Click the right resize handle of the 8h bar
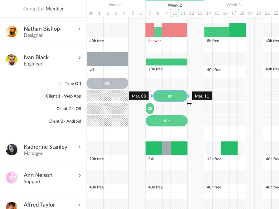Screen dimensions: 279x209 [x=188, y=96]
